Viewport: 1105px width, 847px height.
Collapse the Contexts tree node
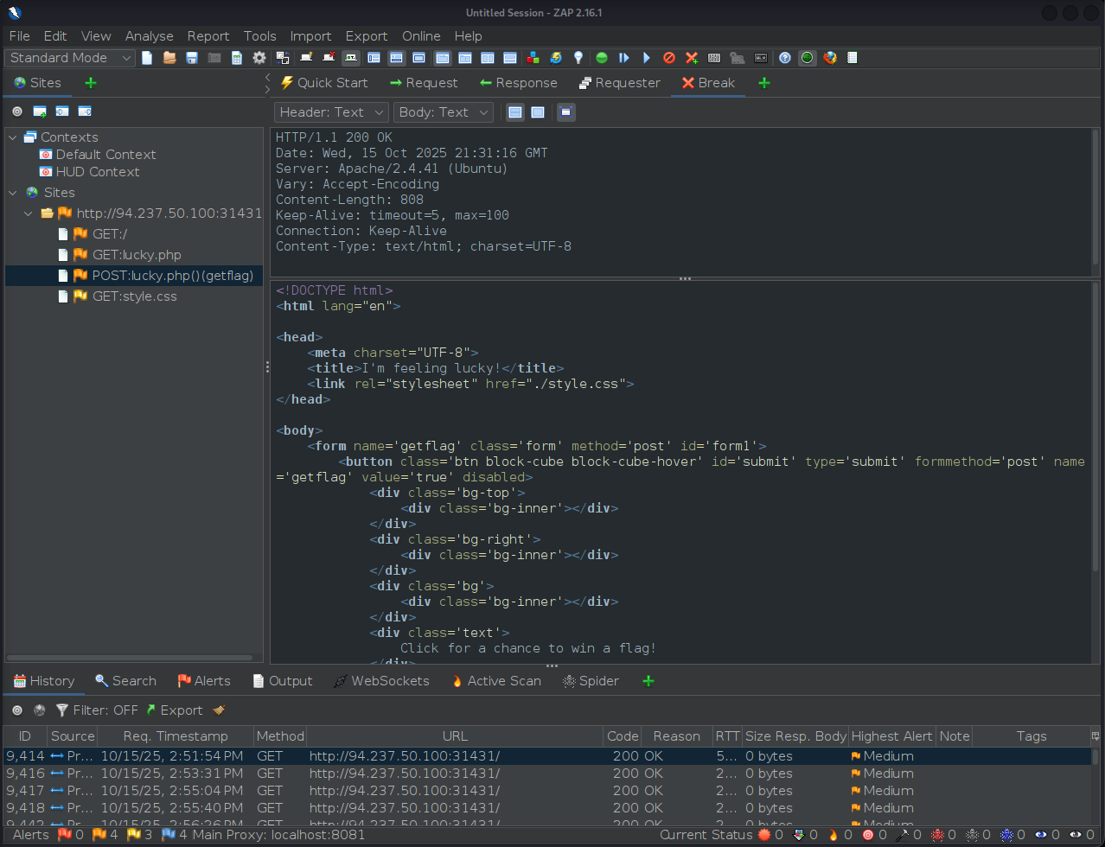(13, 137)
